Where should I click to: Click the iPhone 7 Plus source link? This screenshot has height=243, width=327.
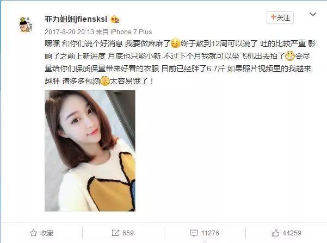coord(131,32)
